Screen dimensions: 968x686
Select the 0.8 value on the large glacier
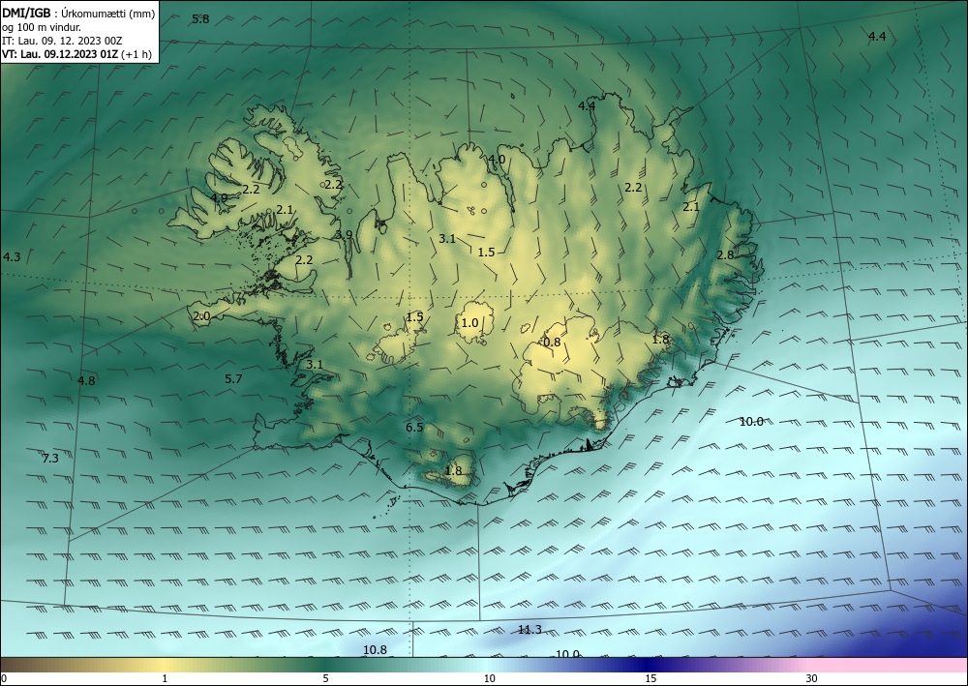coord(552,342)
